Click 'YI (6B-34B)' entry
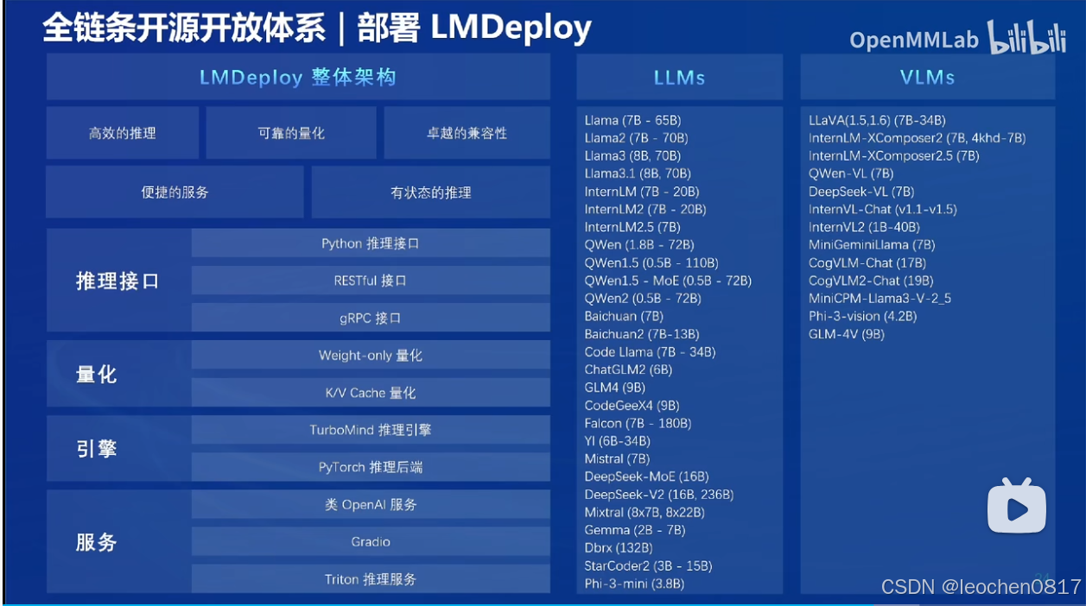 (x=618, y=441)
